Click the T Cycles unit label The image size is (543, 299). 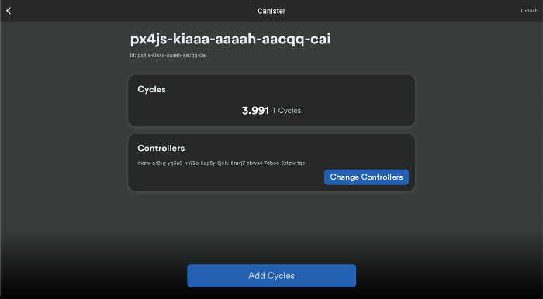tap(286, 111)
